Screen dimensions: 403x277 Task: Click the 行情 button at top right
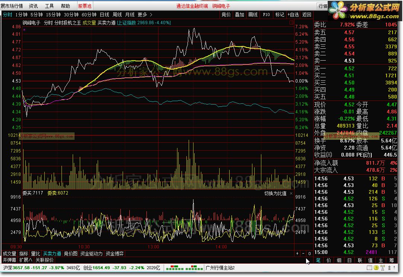pos(323,6)
